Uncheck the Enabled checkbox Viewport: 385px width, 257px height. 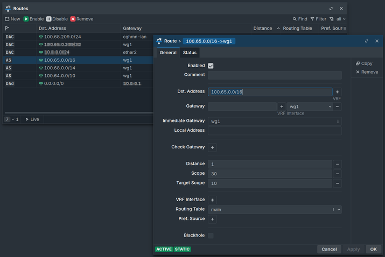[x=211, y=66]
